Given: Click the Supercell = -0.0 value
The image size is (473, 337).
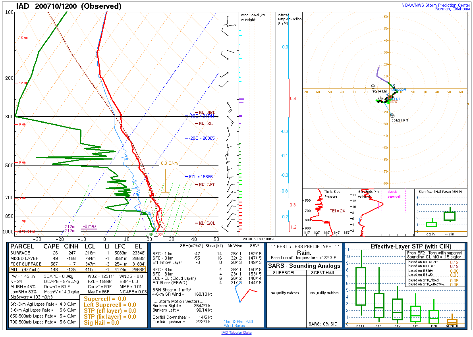Looking at the screenshot, I should tap(105, 299).
